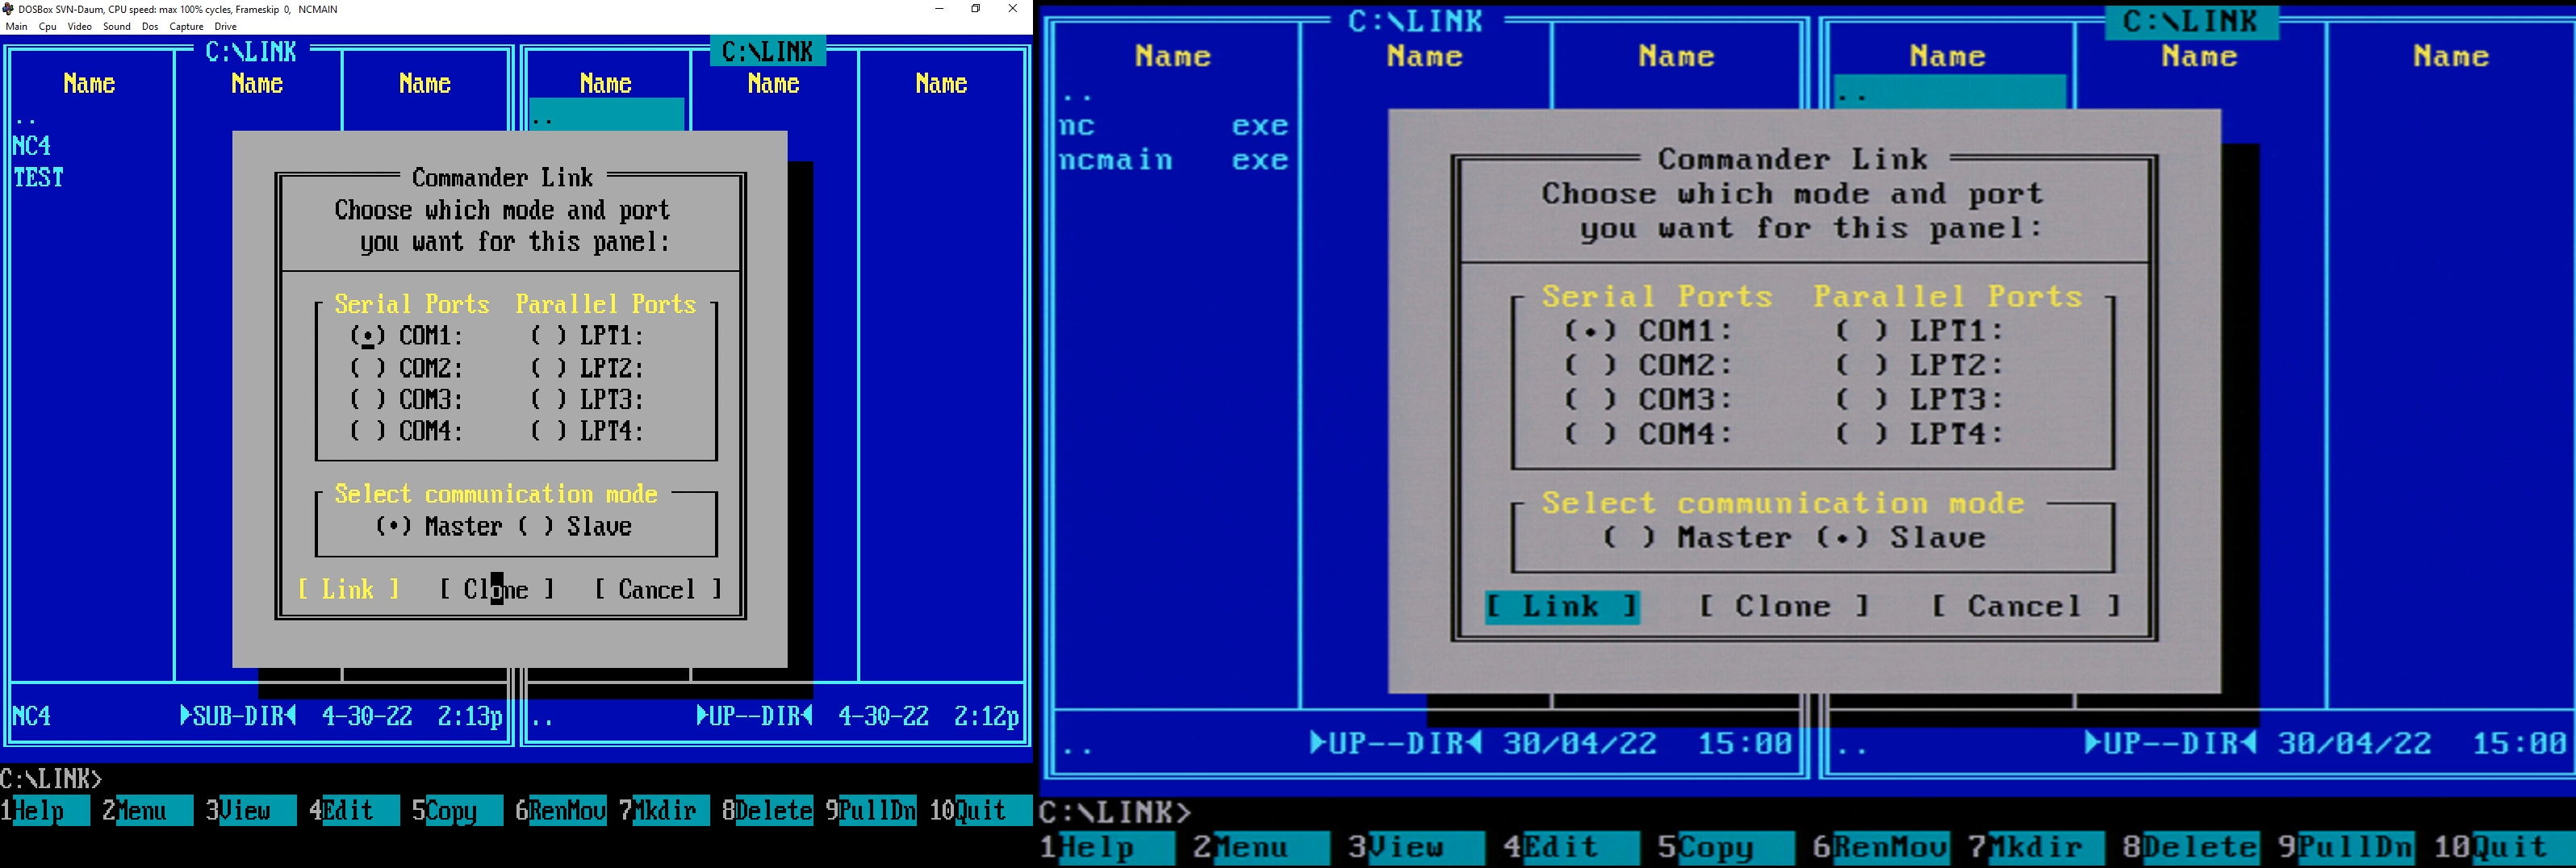
Task: Click 1Help function key in right window
Action: (1106, 848)
